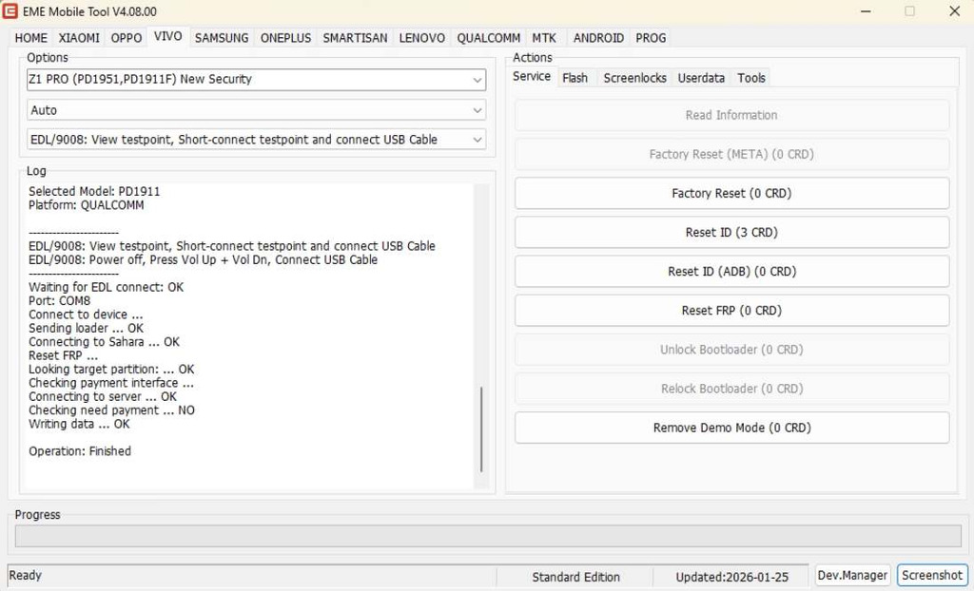Click the 'Port: COM8' log line
Viewport: 974px width, 591px height.
click(x=60, y=300)
